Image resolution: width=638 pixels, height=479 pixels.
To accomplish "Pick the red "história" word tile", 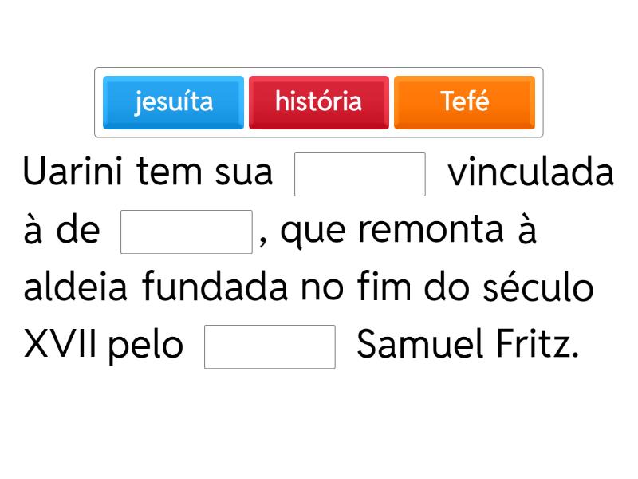I will pos(318,102).
